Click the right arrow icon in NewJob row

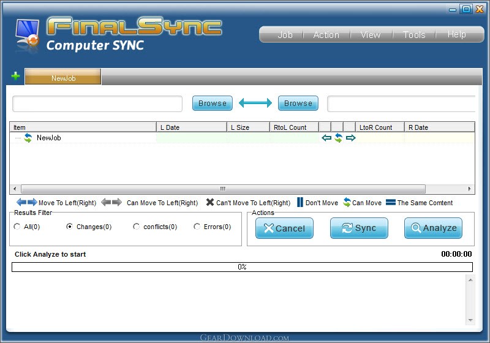[350, 138]
